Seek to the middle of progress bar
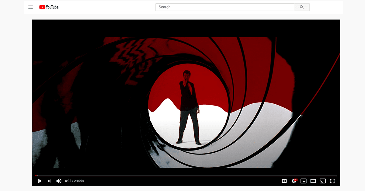Screen dimensions: 365x191 pyautogui.click(x=186, y=176)
